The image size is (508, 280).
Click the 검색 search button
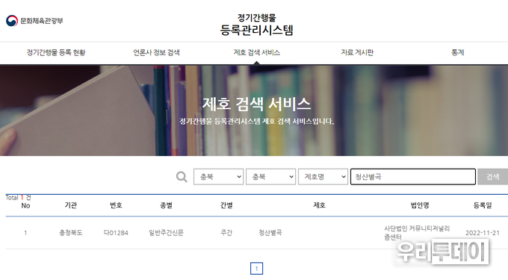493,177
